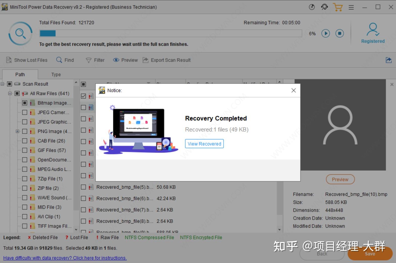The width and height of the screenshot is (396, 263).
Task: Click the PNG Image folder icon
Action: [32, 131]
